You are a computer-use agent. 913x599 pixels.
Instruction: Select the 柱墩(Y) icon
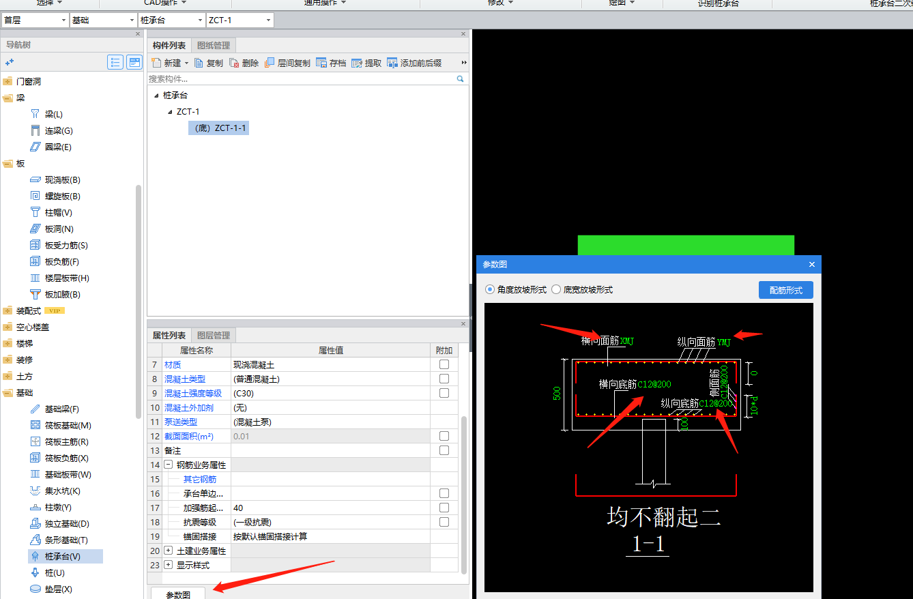point(35,507)
